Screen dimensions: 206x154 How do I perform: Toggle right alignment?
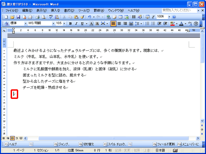click(125, 24)
